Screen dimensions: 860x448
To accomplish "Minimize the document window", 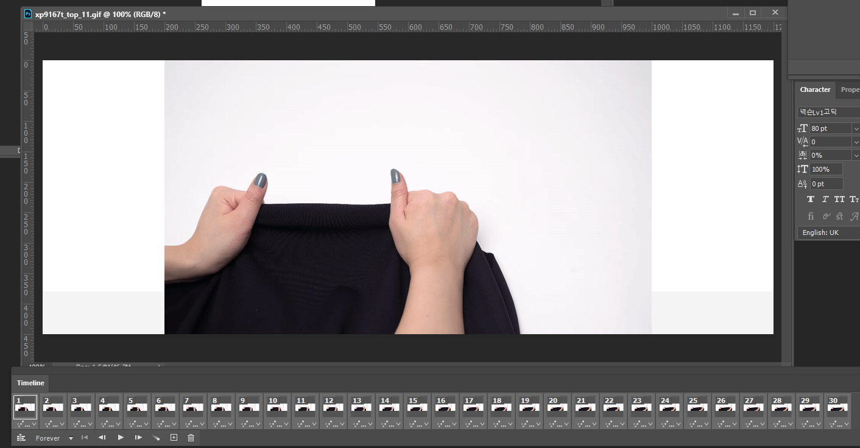I will pos(736,13).
